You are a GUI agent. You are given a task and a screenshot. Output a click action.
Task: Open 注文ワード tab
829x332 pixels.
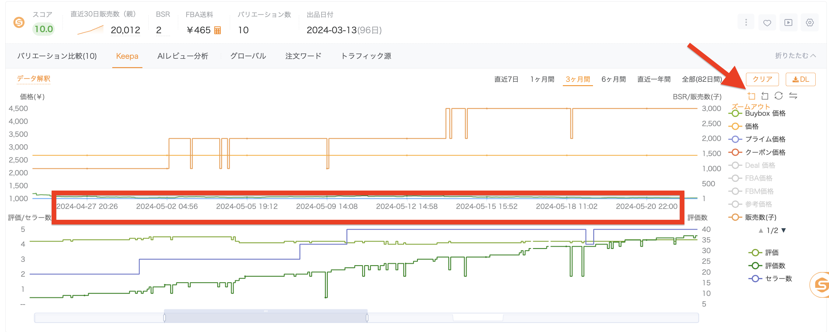click(x=303, y=56)
